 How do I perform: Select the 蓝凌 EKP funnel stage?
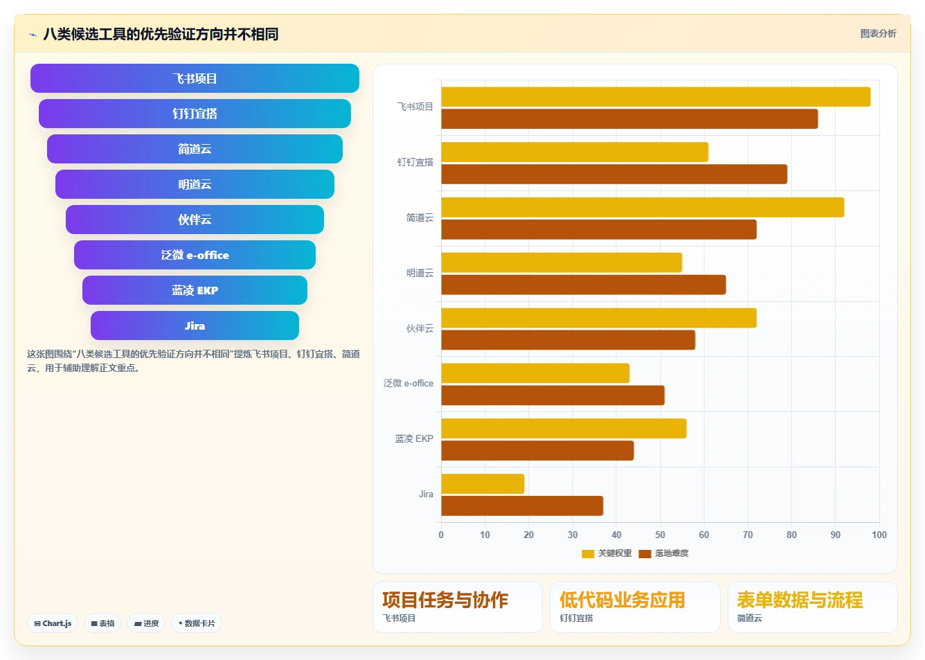coord(195,290)
